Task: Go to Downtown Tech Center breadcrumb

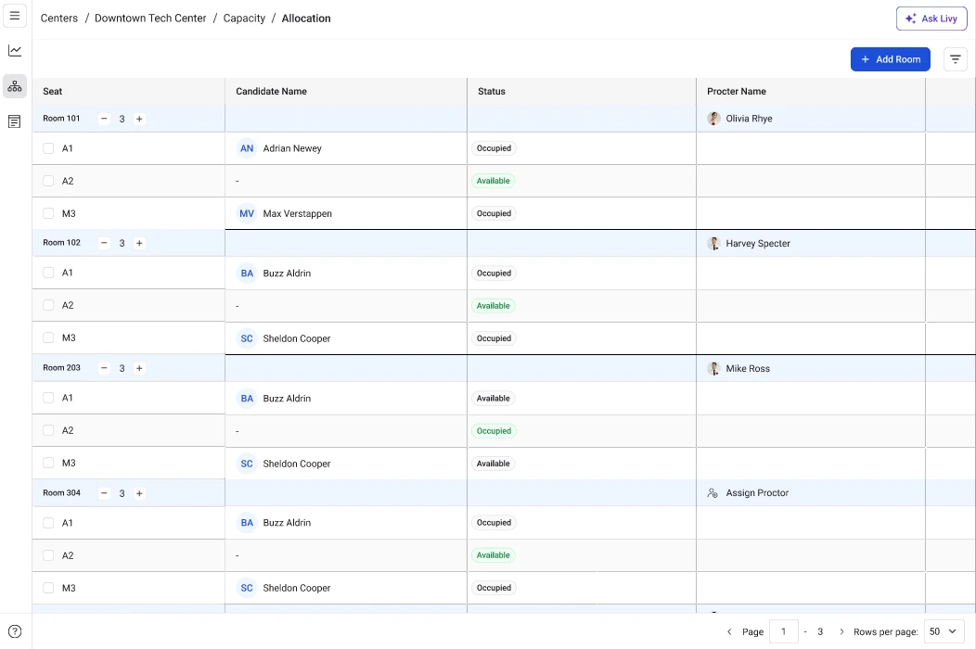Action: (150, 18)
